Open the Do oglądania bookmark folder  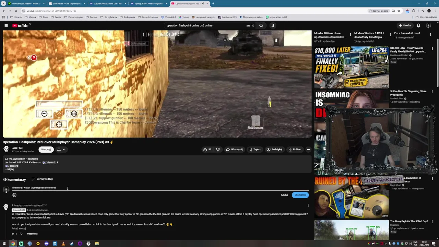(109, 17)
